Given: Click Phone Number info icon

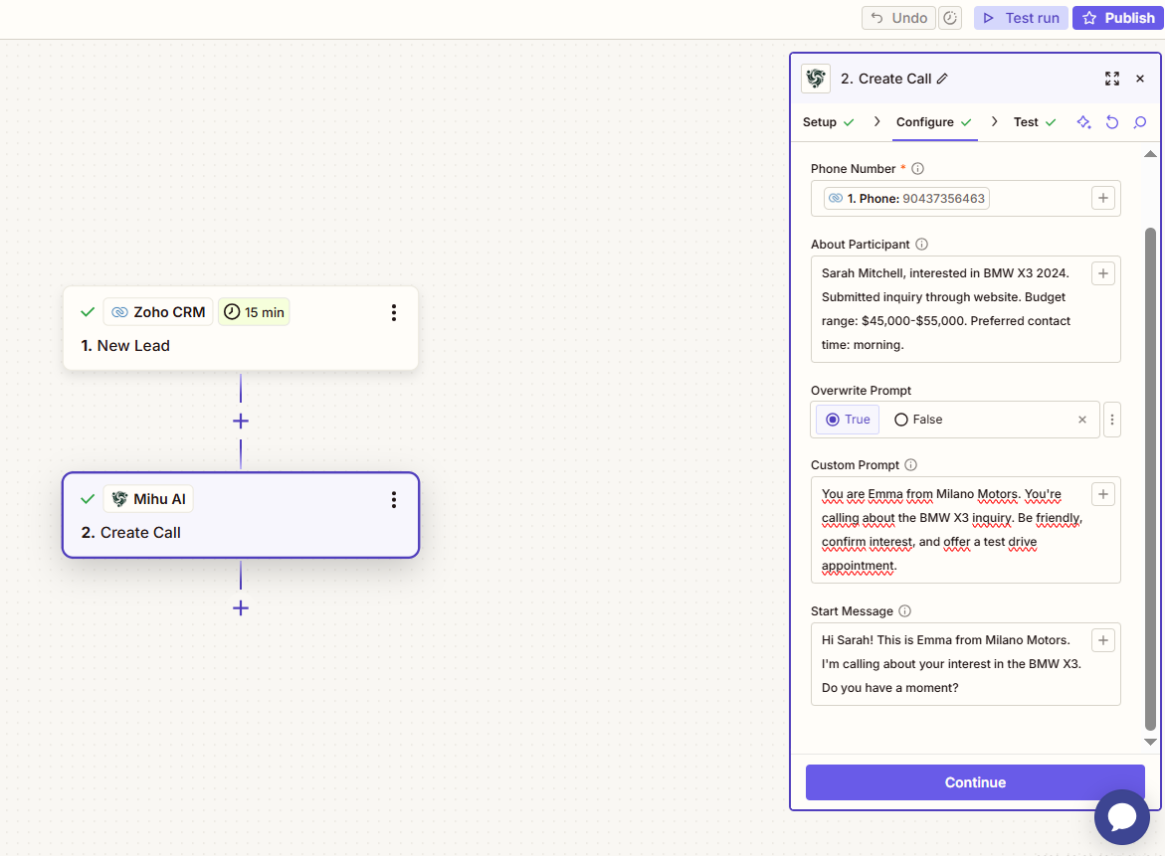Looking at the screenshot, I should [x=917, y=169].
